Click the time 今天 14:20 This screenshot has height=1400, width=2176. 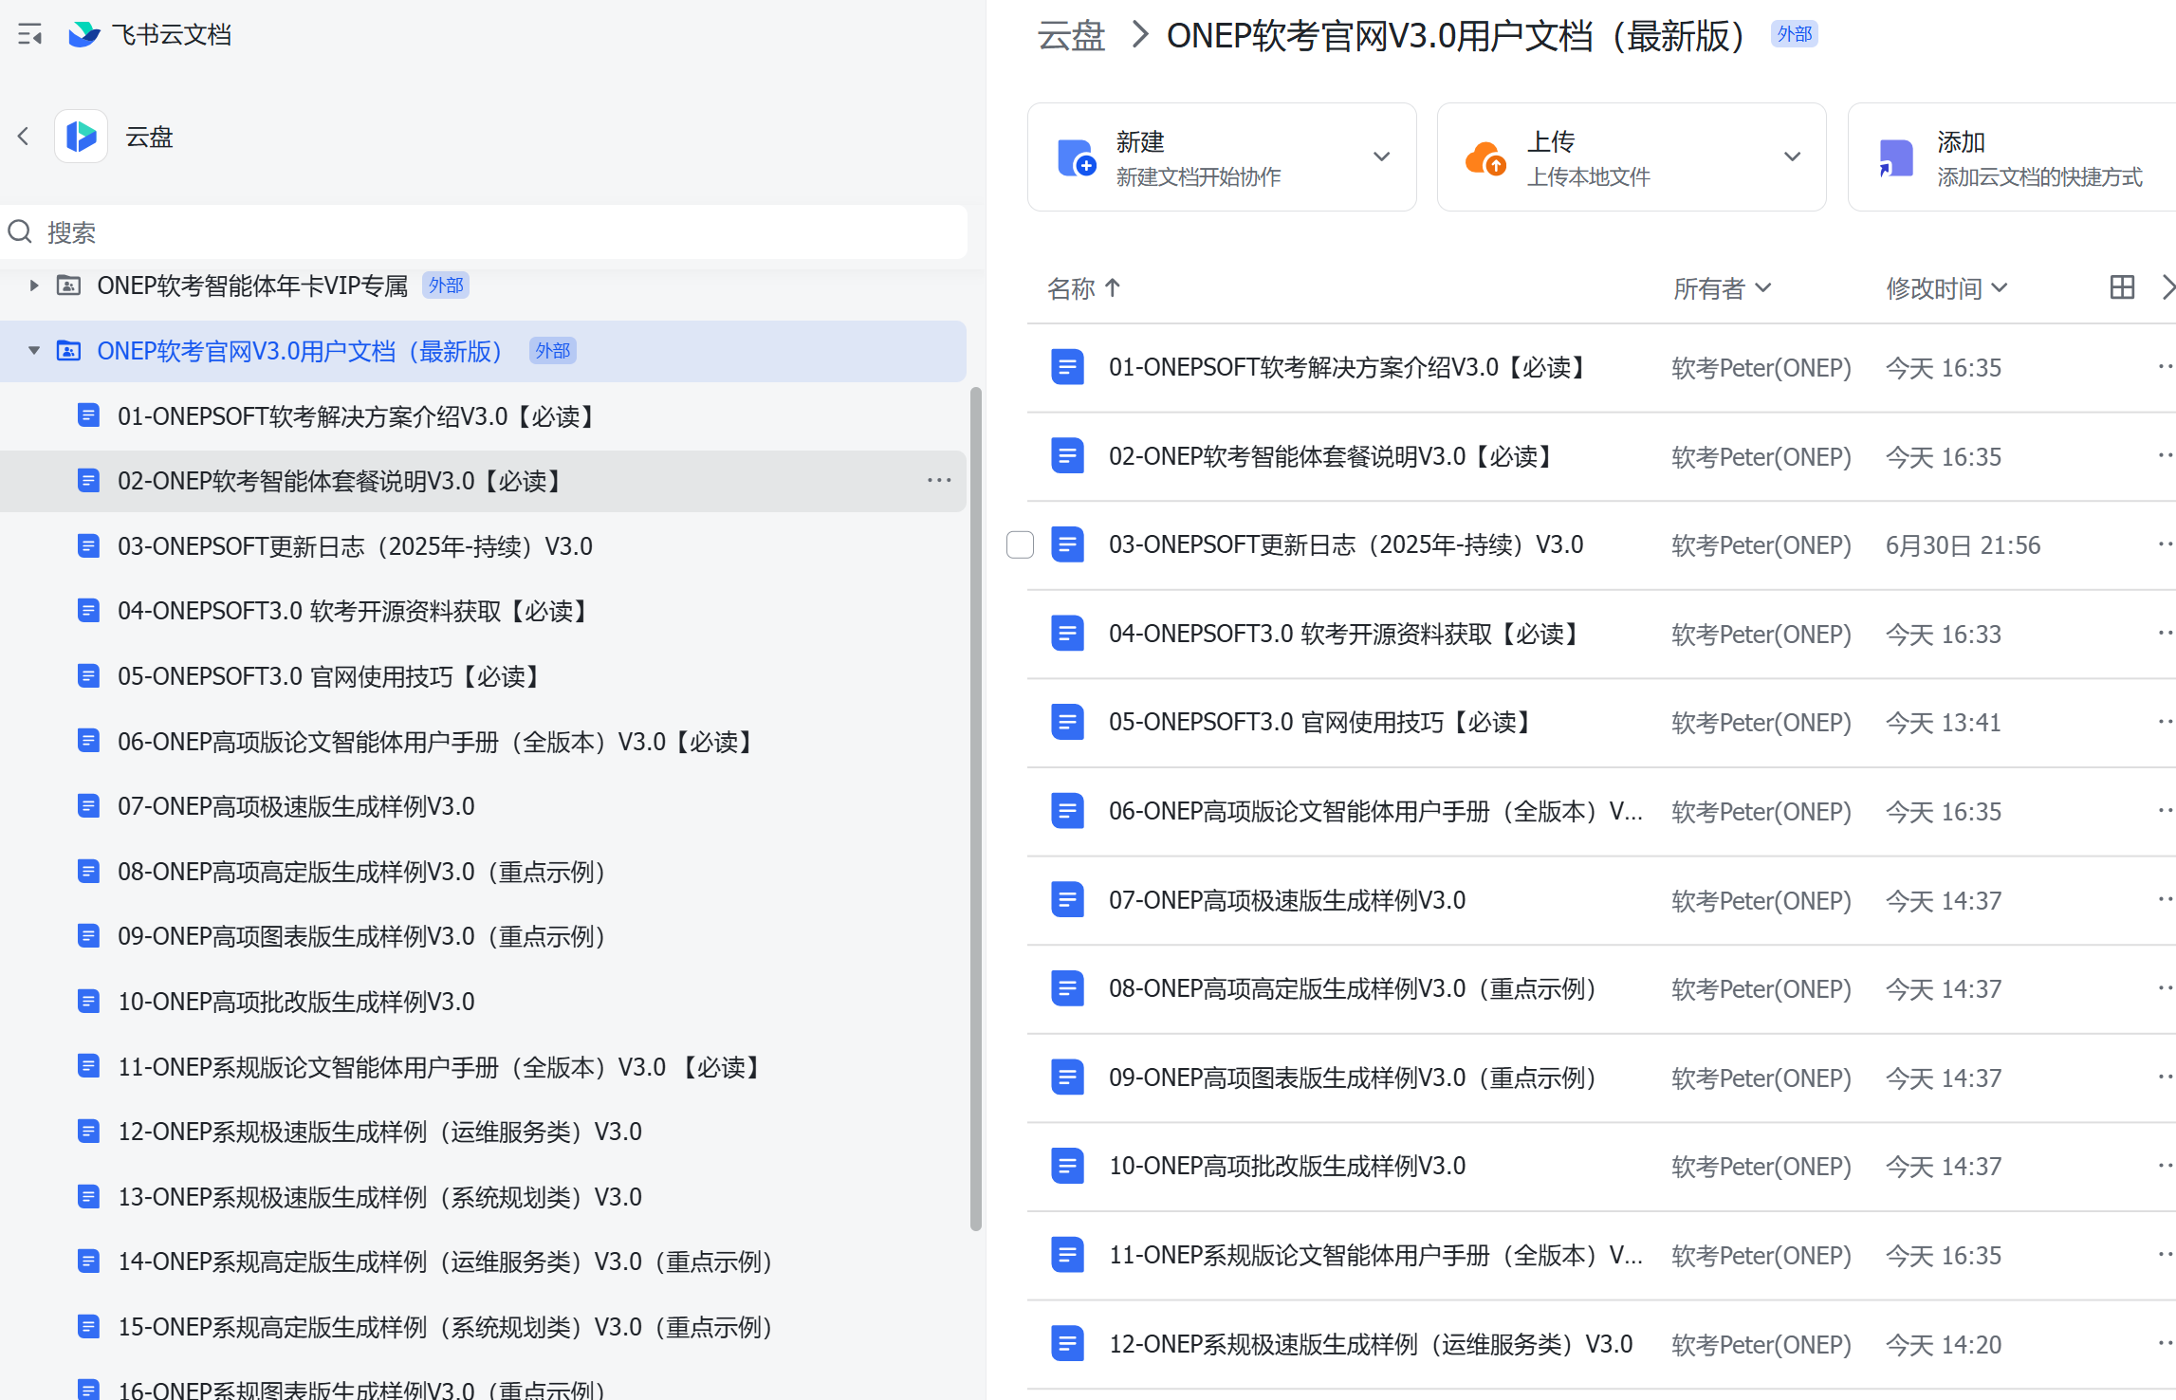1943,1344
